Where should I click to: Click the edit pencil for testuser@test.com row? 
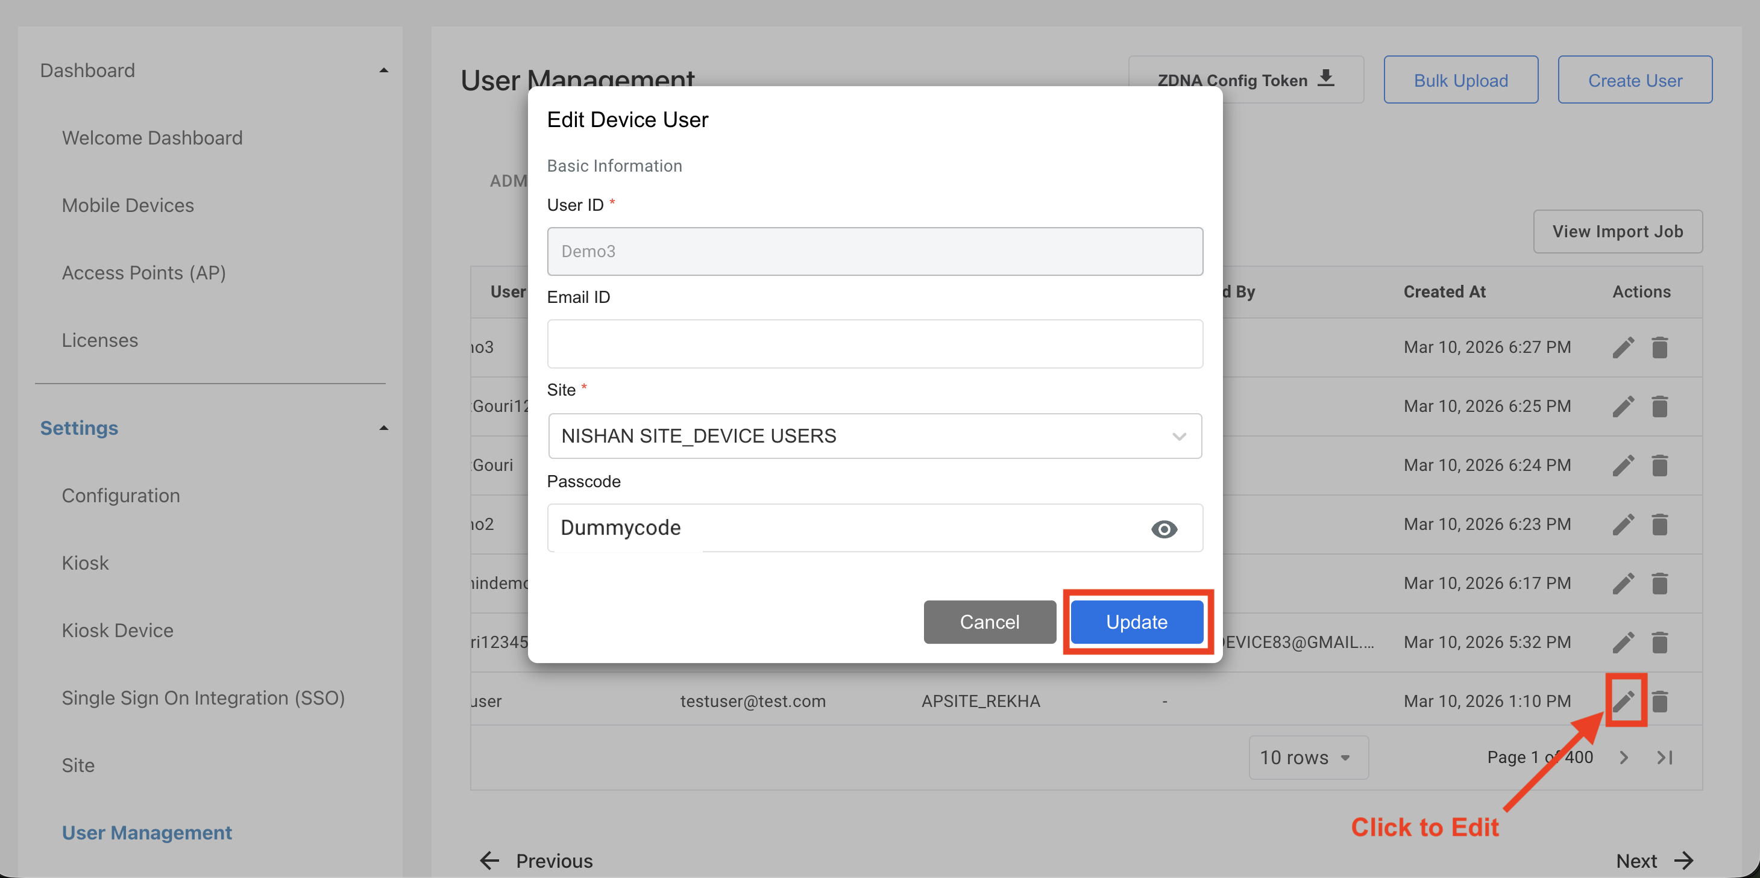pos(1623,700)
